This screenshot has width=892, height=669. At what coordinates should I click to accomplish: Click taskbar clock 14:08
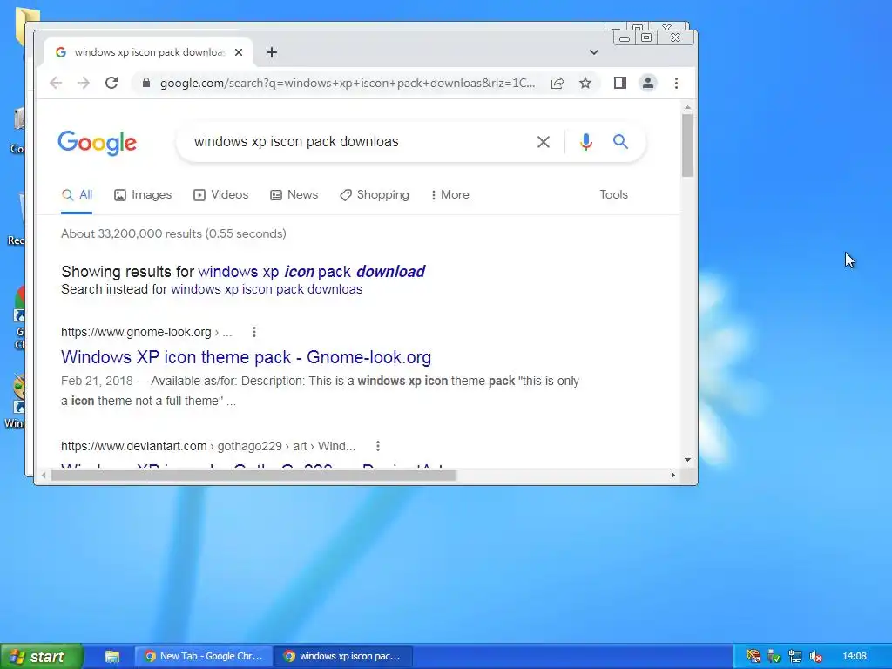pos(855,657)
